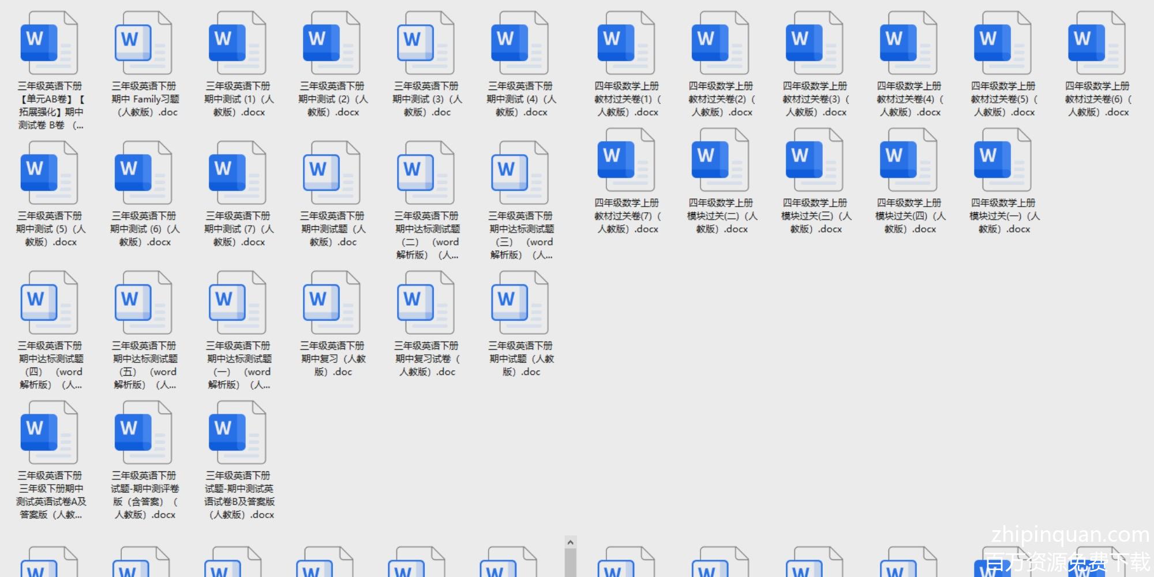Select the 期中测试 (6) Word document icon

point(144,173)
